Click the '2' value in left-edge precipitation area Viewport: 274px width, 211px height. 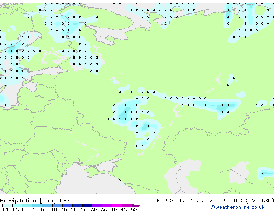point(11,51)
